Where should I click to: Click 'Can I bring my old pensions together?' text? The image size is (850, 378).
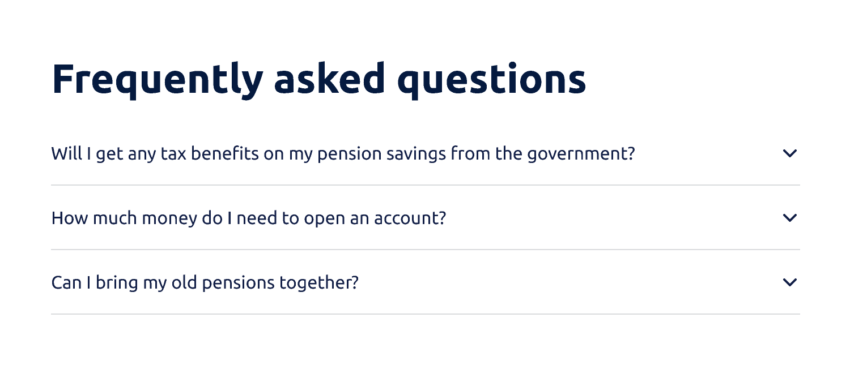coord(205,282)
